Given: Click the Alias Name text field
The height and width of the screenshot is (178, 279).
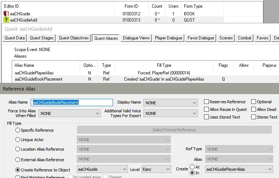Looking at the screenshot, I should coord(72,103).
